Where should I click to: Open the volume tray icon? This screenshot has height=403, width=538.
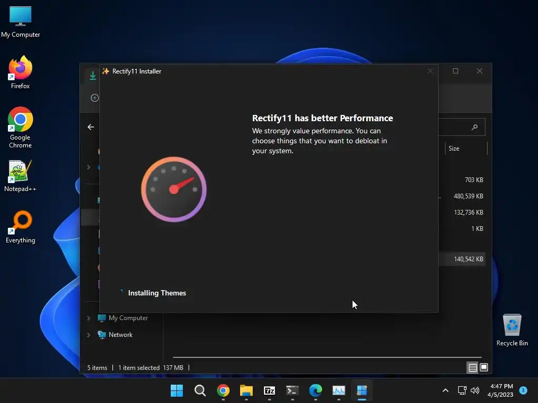click(475, 390)
